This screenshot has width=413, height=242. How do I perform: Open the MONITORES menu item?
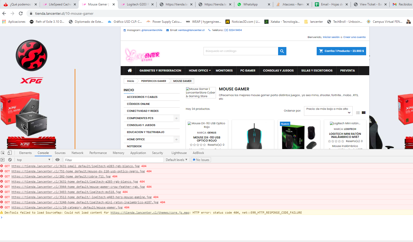pyautogui.click(x=224, y=71)
